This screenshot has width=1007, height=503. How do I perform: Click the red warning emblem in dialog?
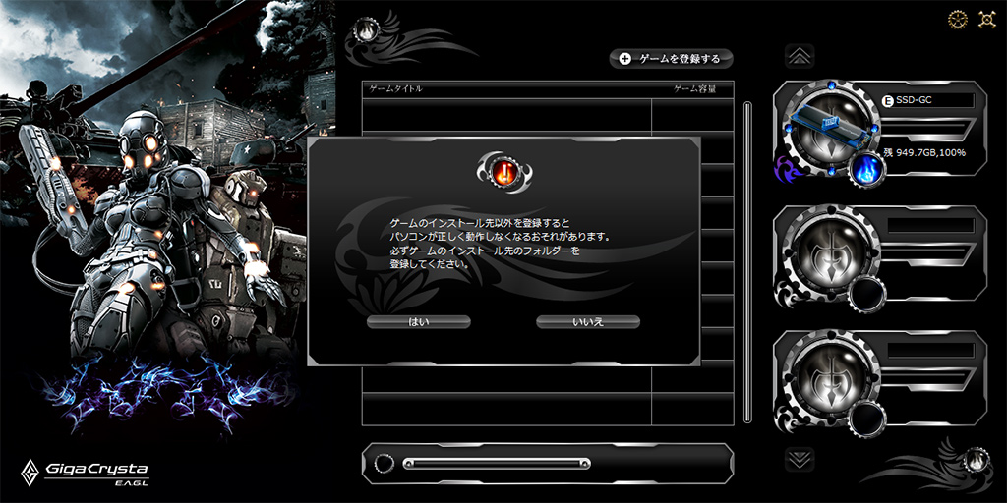[x=504, y=171]
